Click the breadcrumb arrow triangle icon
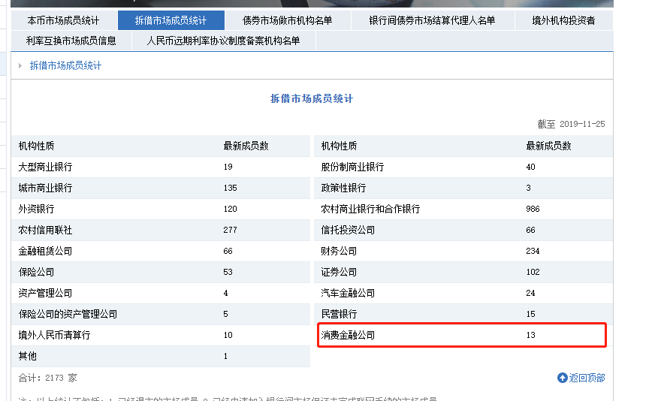The height and width of the screenshot is (401, 661). (x=20, y=66)
